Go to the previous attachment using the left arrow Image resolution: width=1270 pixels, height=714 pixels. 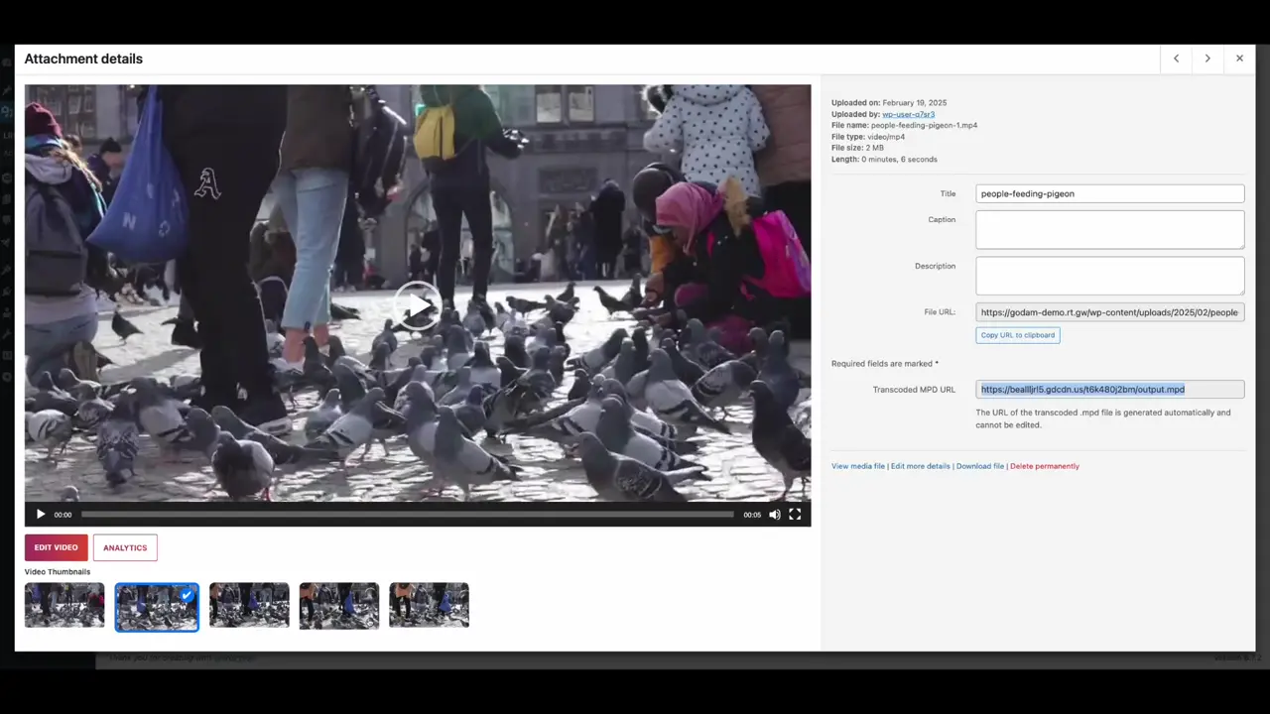click(x=1177, y=59)
